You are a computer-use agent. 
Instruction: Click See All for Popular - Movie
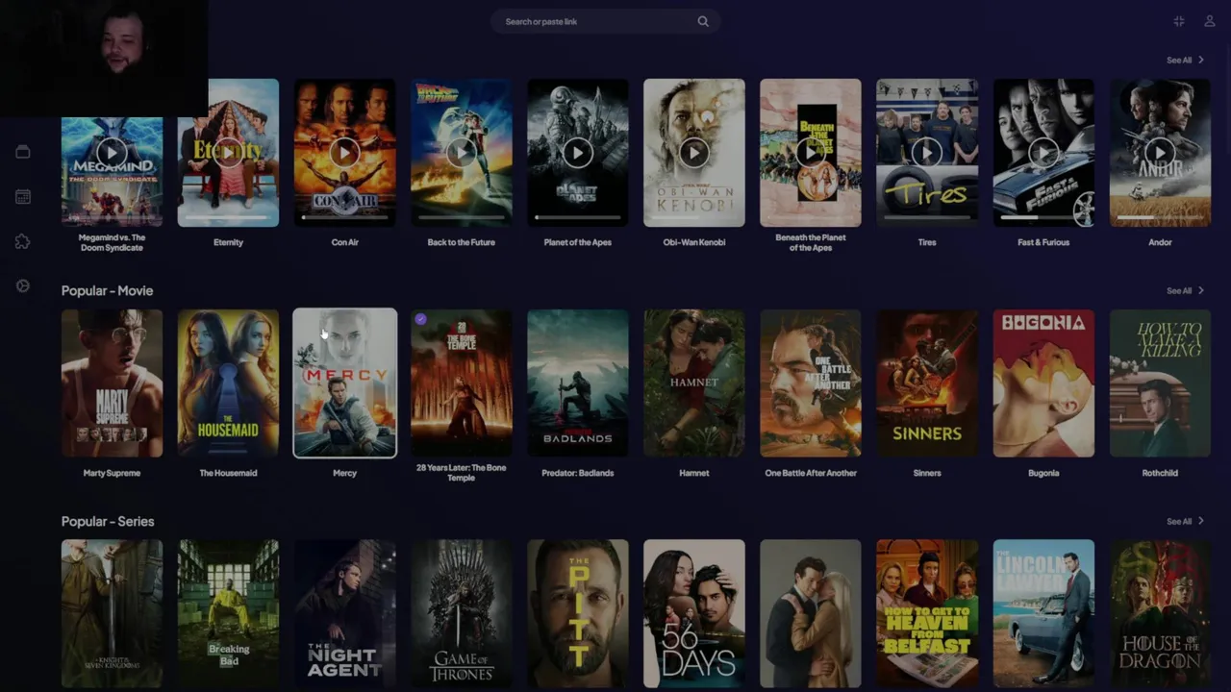coord(1185,290)
